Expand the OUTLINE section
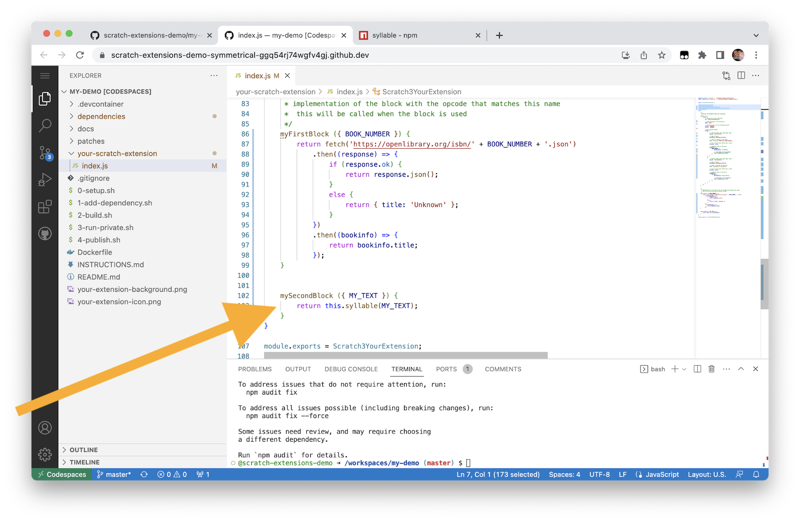Viewport: 800px width, 522px height. click(84, 450)
